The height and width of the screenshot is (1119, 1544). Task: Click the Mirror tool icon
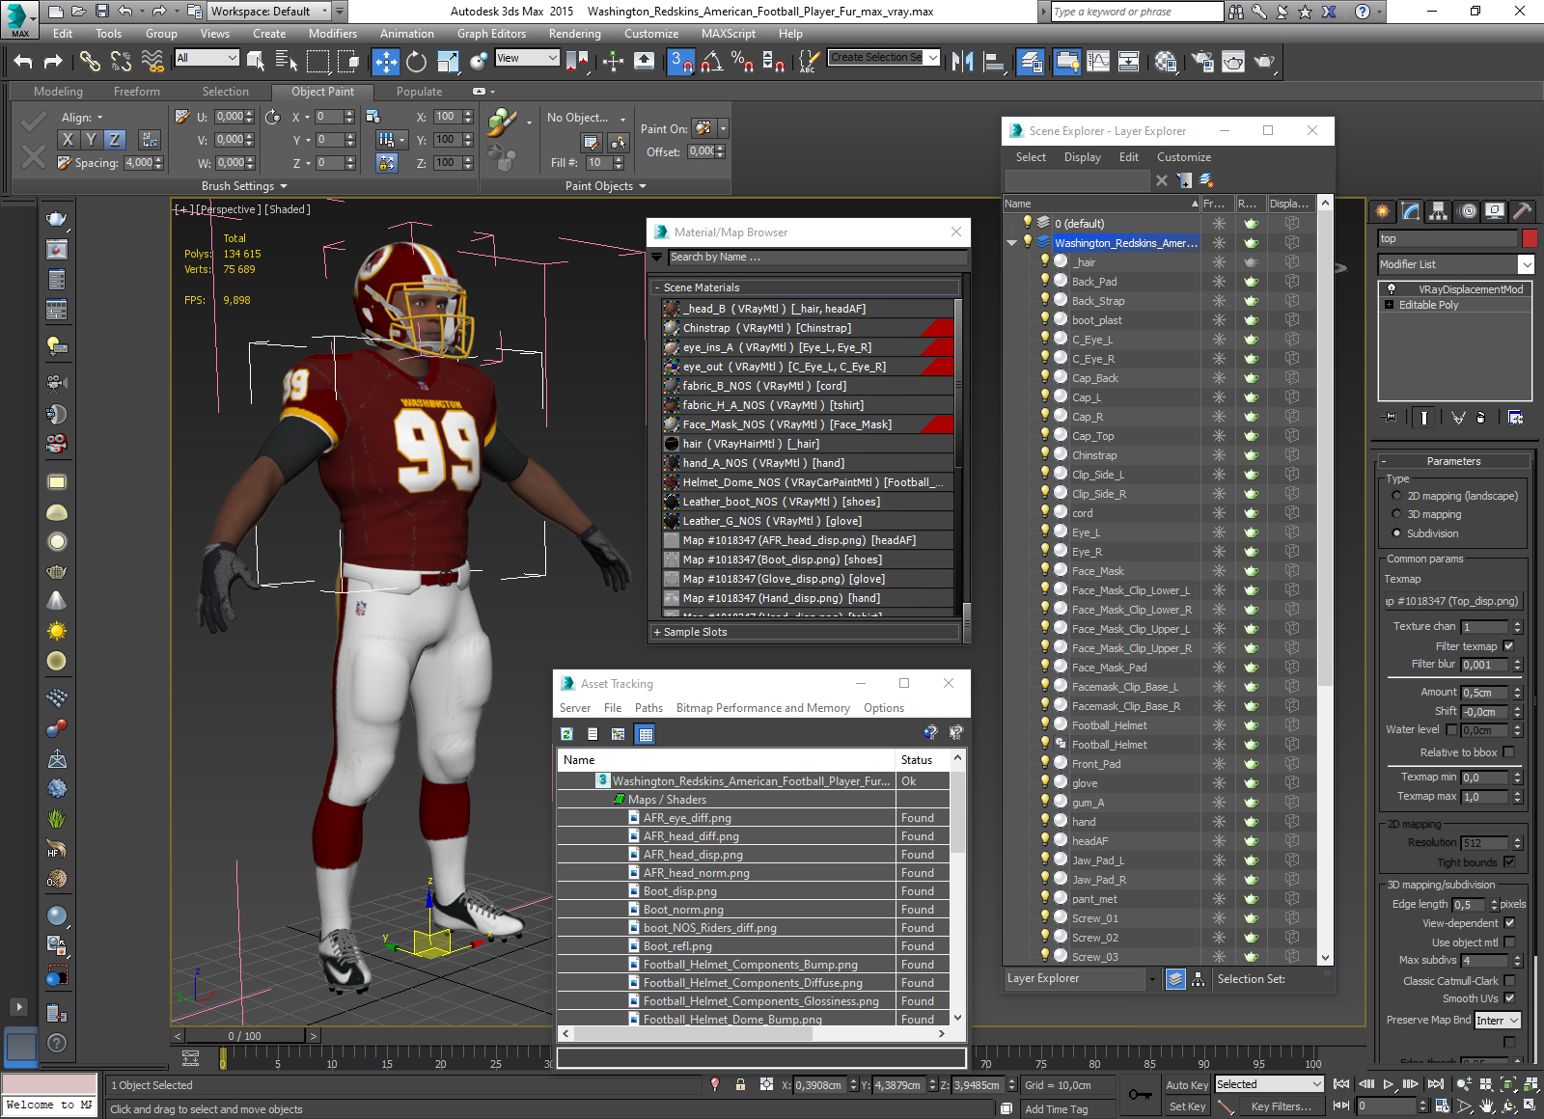(x=962, y=62)
